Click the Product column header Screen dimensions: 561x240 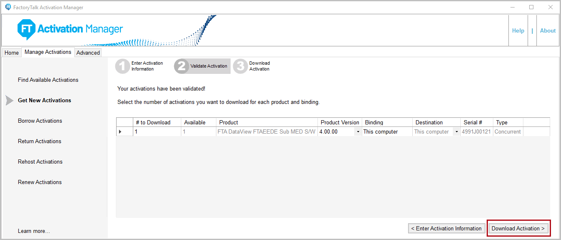coord(267,122)
